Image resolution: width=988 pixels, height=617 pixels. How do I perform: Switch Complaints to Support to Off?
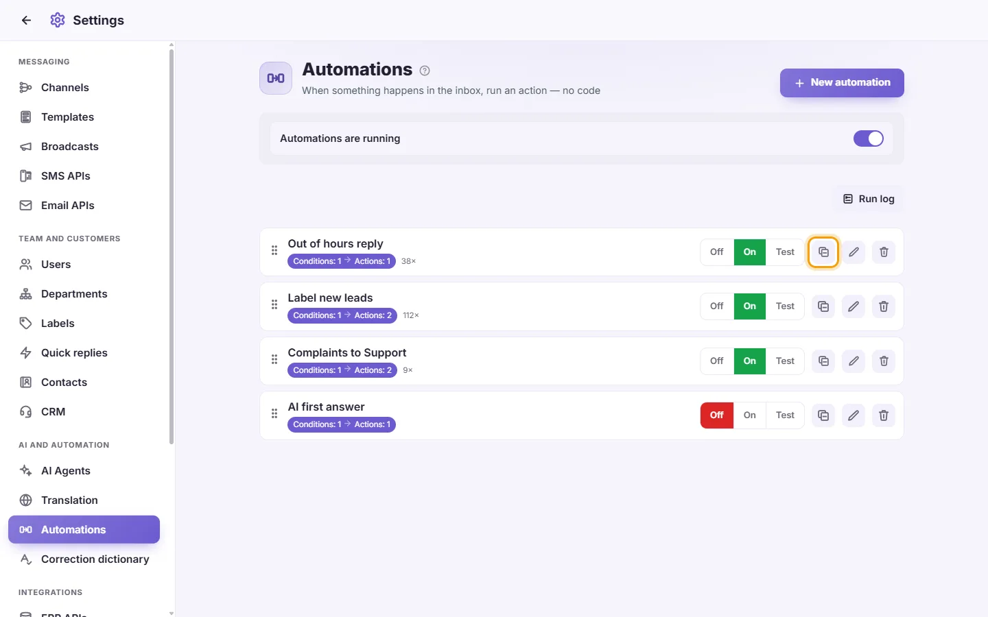pos(717,361)
